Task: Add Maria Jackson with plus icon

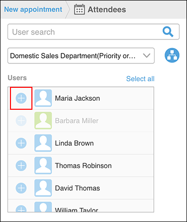Action: [21, 98]
